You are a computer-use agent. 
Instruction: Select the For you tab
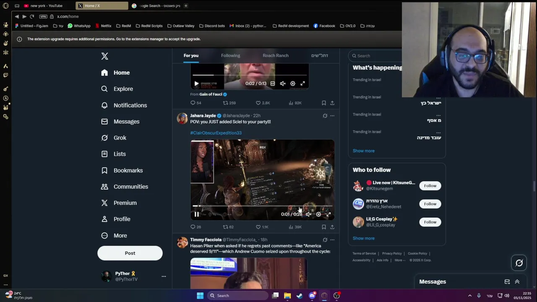(x=191, y=55)
